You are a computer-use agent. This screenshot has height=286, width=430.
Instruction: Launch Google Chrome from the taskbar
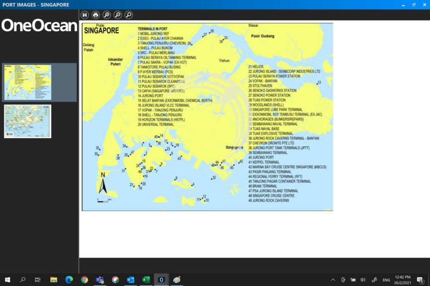tap(85, 280)
